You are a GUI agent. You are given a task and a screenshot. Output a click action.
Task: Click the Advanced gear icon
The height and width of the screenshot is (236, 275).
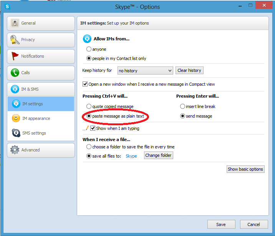pyautogui.click(x=15, y=150)
